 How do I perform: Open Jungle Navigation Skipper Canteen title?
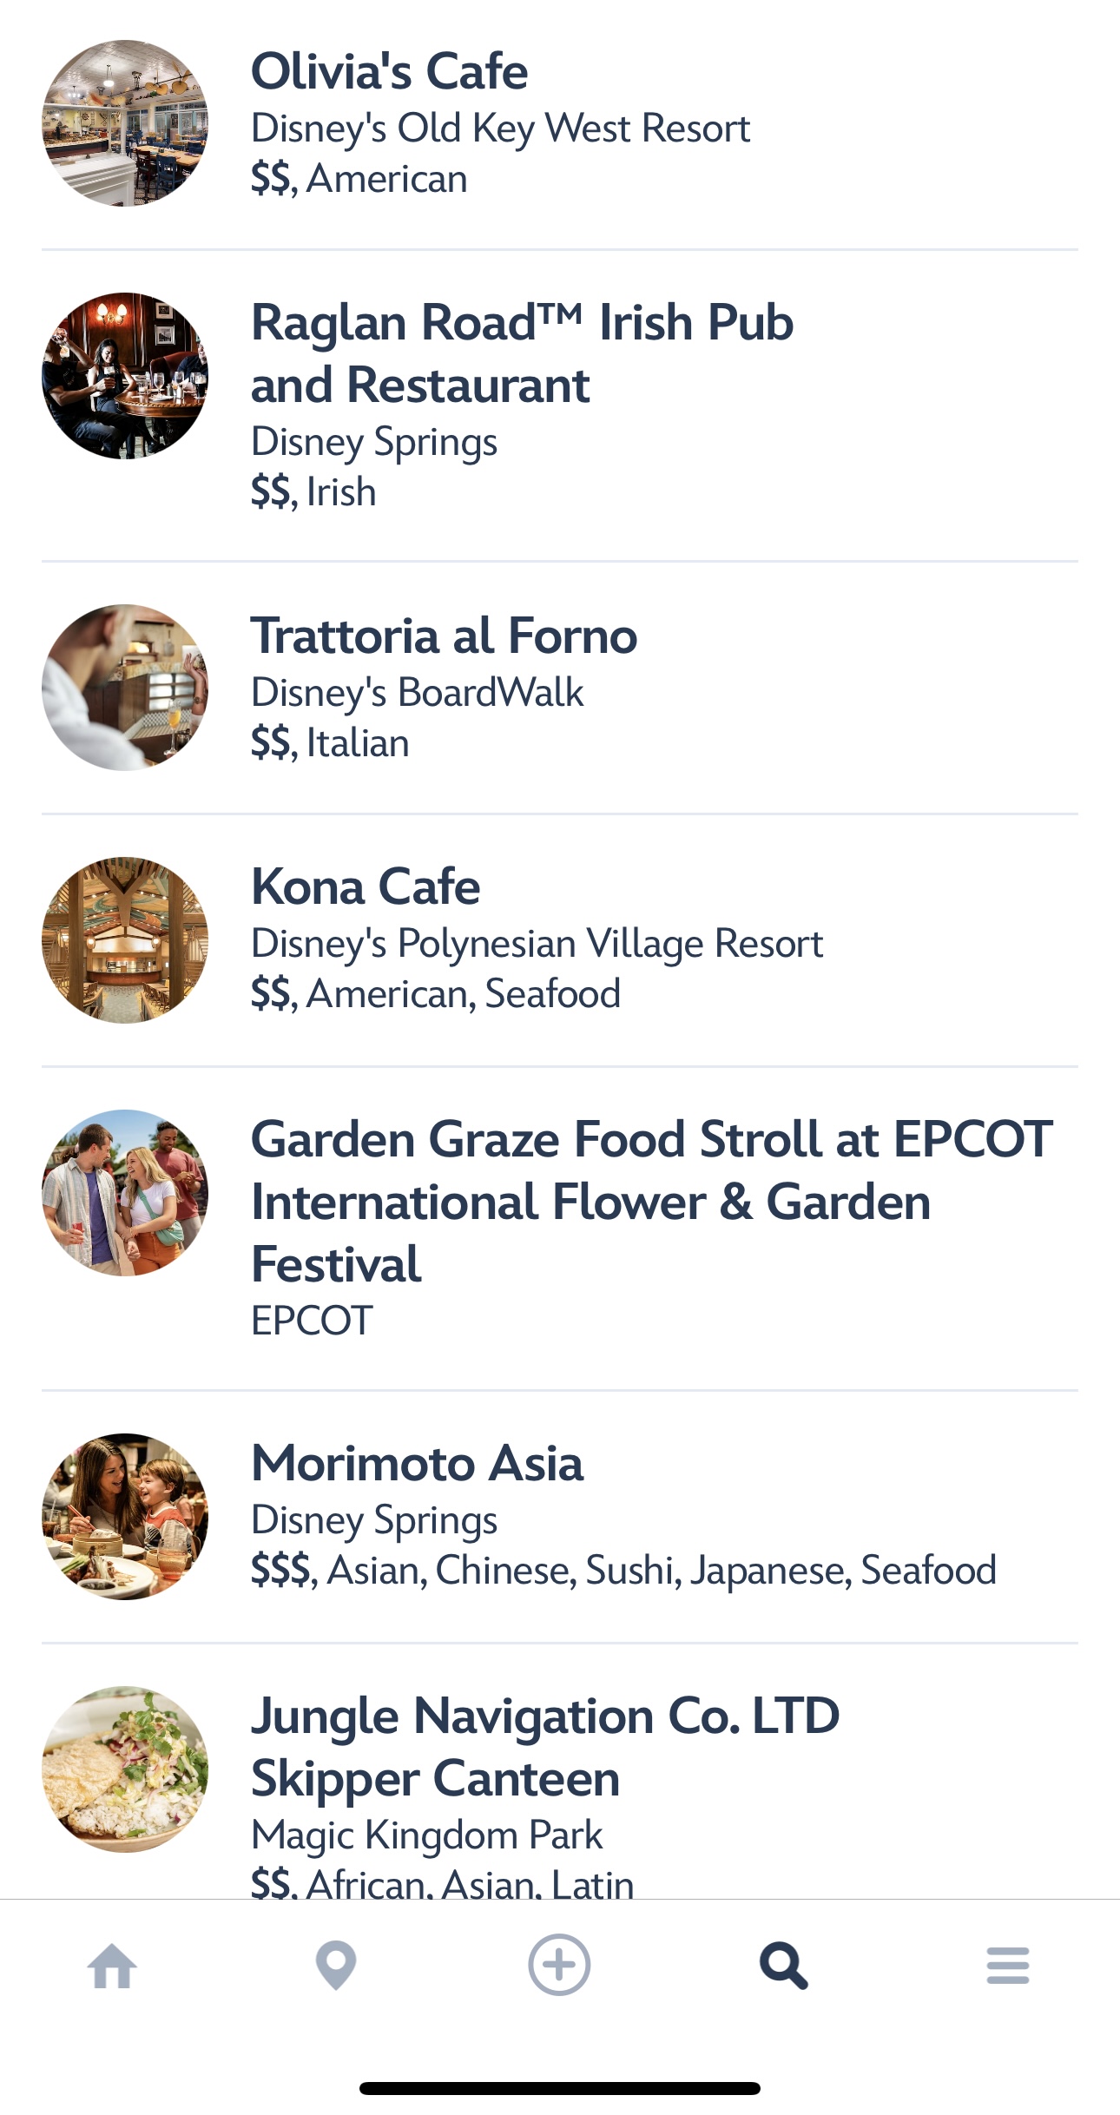pyautogui.click(x=544, y=1747)
